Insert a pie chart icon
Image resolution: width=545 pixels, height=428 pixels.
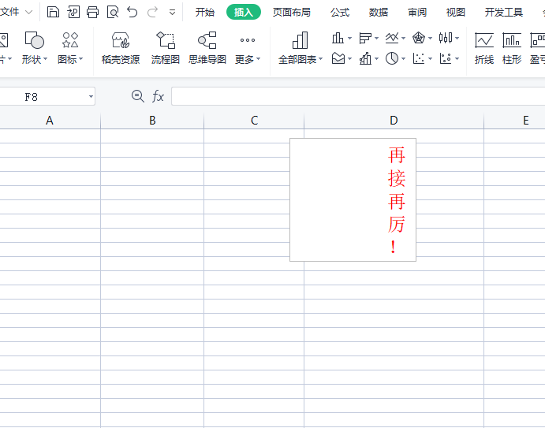(392, 58)
